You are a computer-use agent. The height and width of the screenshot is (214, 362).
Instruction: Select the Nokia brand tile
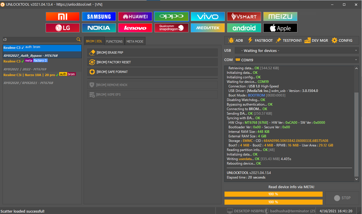[99, 28]
